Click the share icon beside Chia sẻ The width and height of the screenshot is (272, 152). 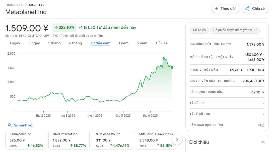point(247,9)
